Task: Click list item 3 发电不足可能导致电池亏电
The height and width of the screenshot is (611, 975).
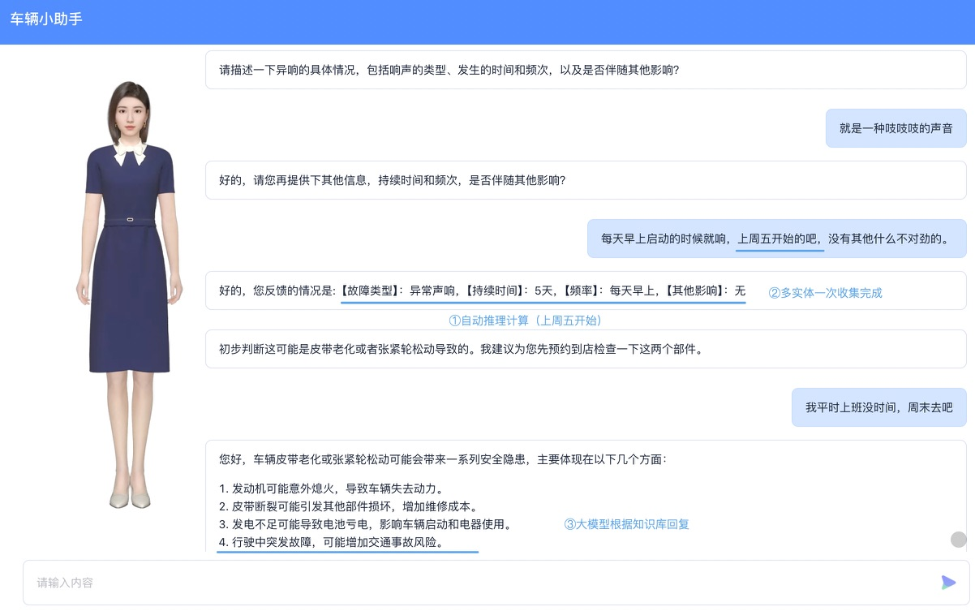Action: pyautogui.click(x=365, y=524)
